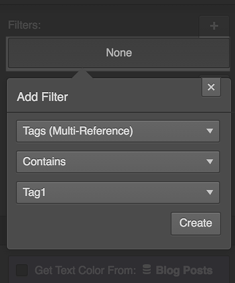Enable the Get Text Color From checkbox
The width and height of the screenshot is (235, 283).
pos(22,270)
